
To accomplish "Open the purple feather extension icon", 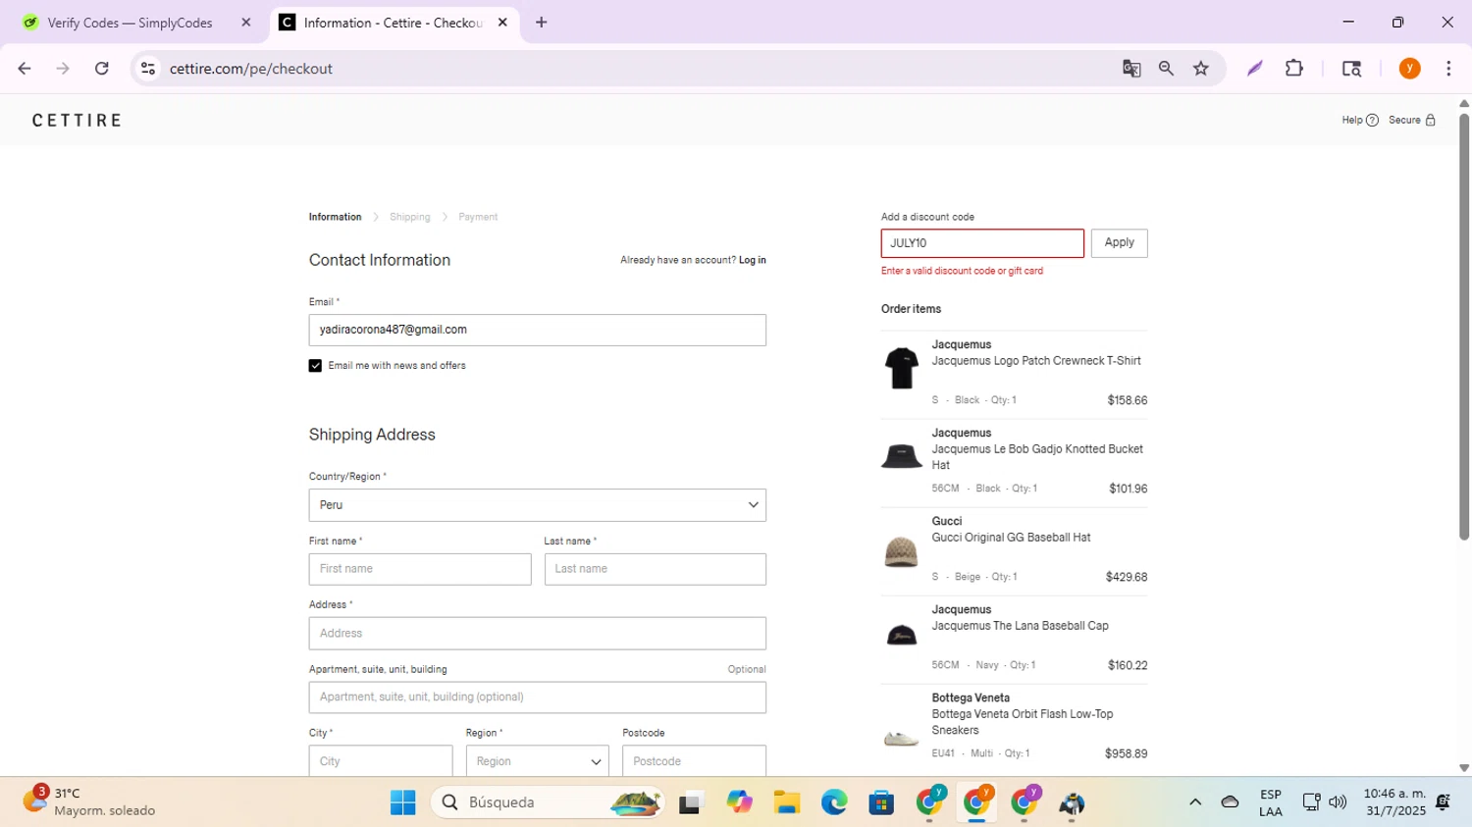I will pyautogui.click(x=1254, y=69).
